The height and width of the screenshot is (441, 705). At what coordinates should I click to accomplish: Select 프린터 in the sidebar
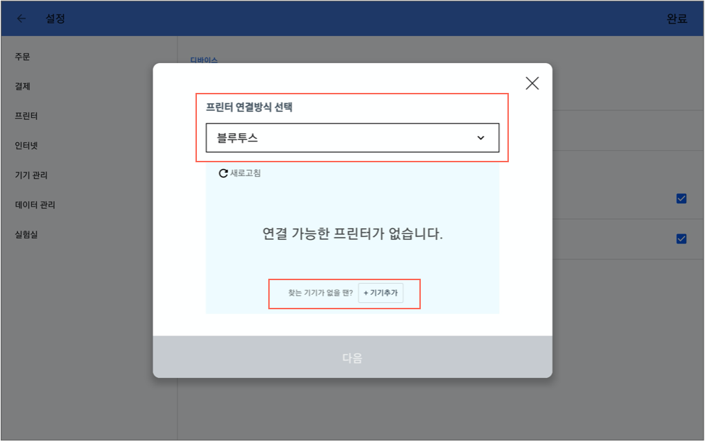coord(26,116)
